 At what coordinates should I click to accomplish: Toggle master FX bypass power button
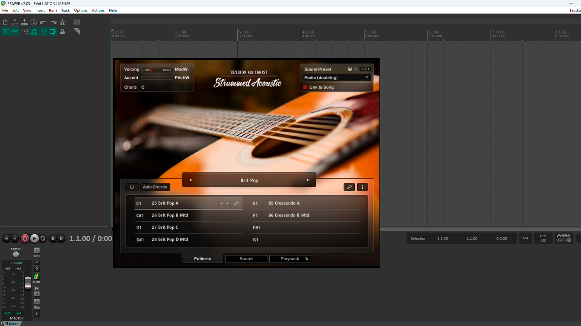(37, 294)
